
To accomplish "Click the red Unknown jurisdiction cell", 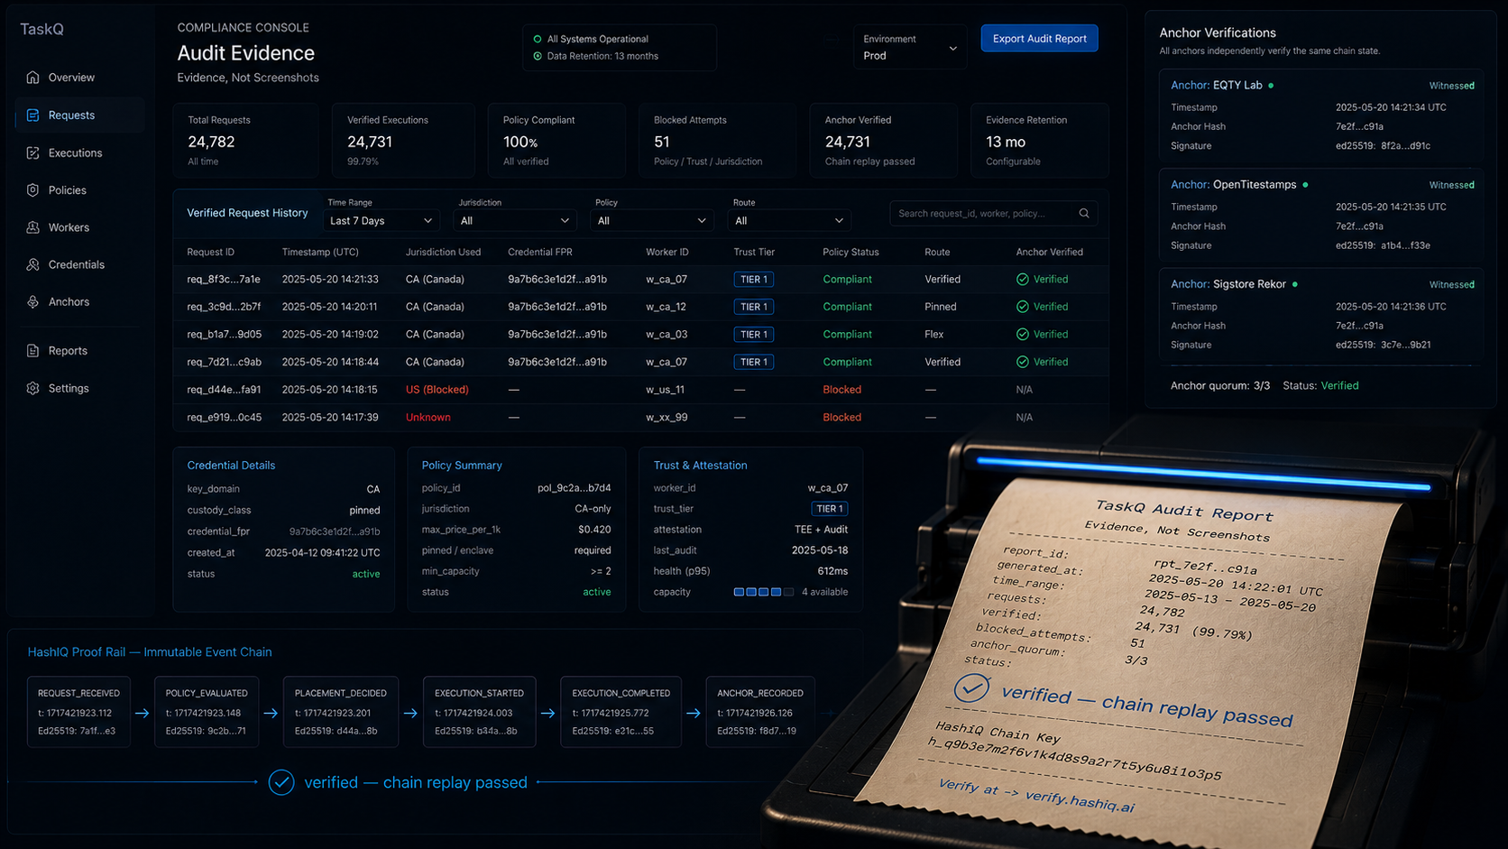I will click(x=428, y=418).
